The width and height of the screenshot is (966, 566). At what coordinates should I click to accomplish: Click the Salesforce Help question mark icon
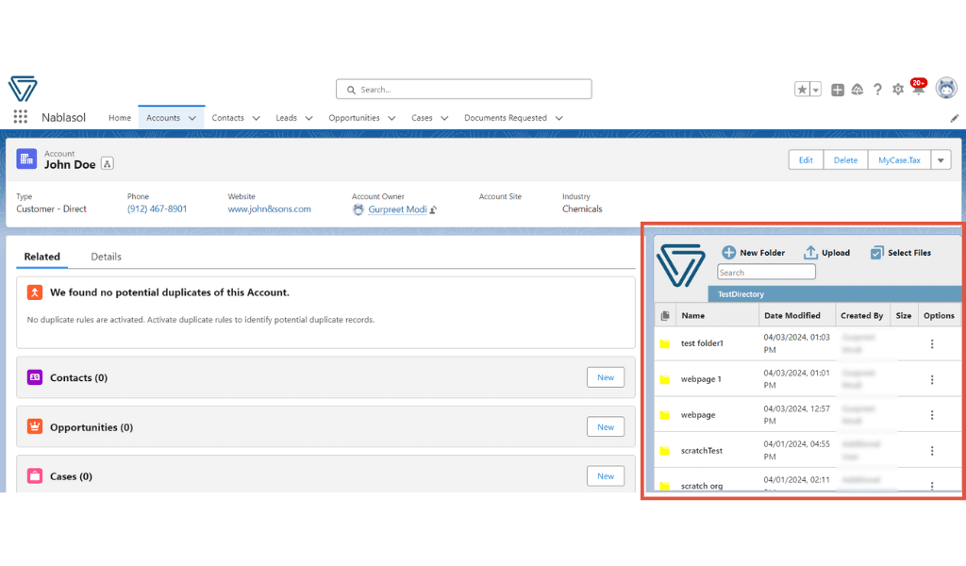pyautogui.click(x=878, y=89)
